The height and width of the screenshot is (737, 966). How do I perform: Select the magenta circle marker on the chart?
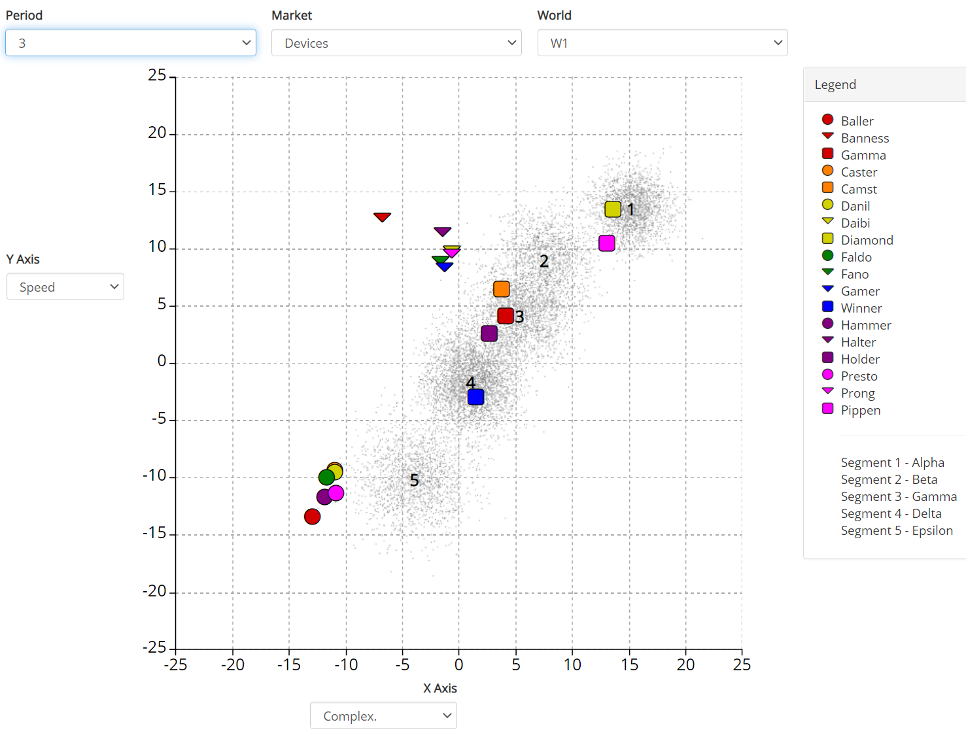tap(336, 493)
